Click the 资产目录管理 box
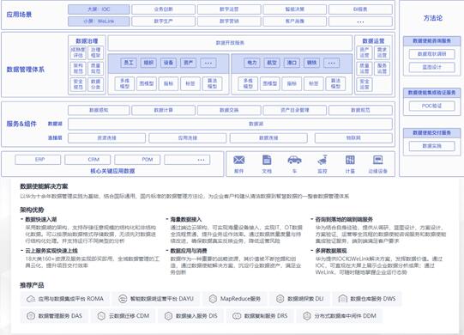The height and width of the screenshot is (335, 464). click(x=295, y=110)
